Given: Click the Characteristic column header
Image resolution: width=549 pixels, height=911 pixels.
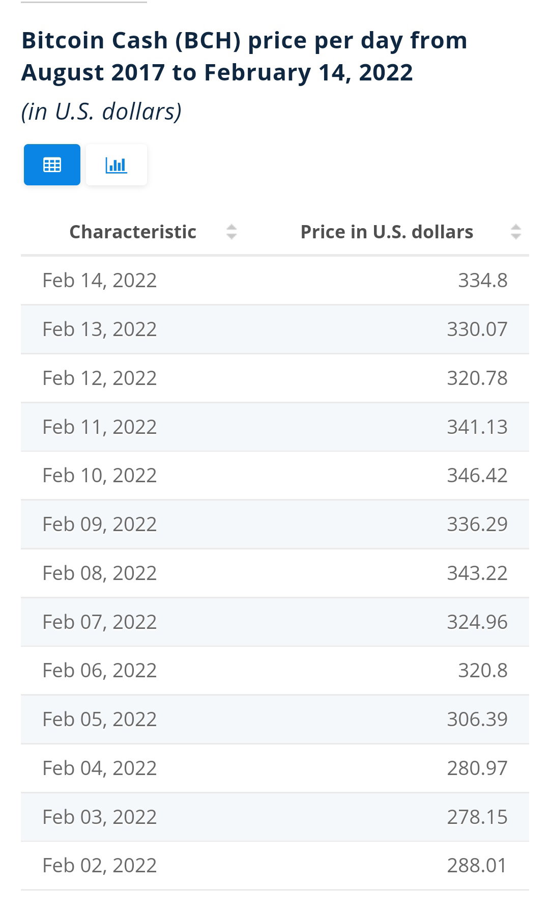Looking at the screenshot, I should (x=133, y=232).
